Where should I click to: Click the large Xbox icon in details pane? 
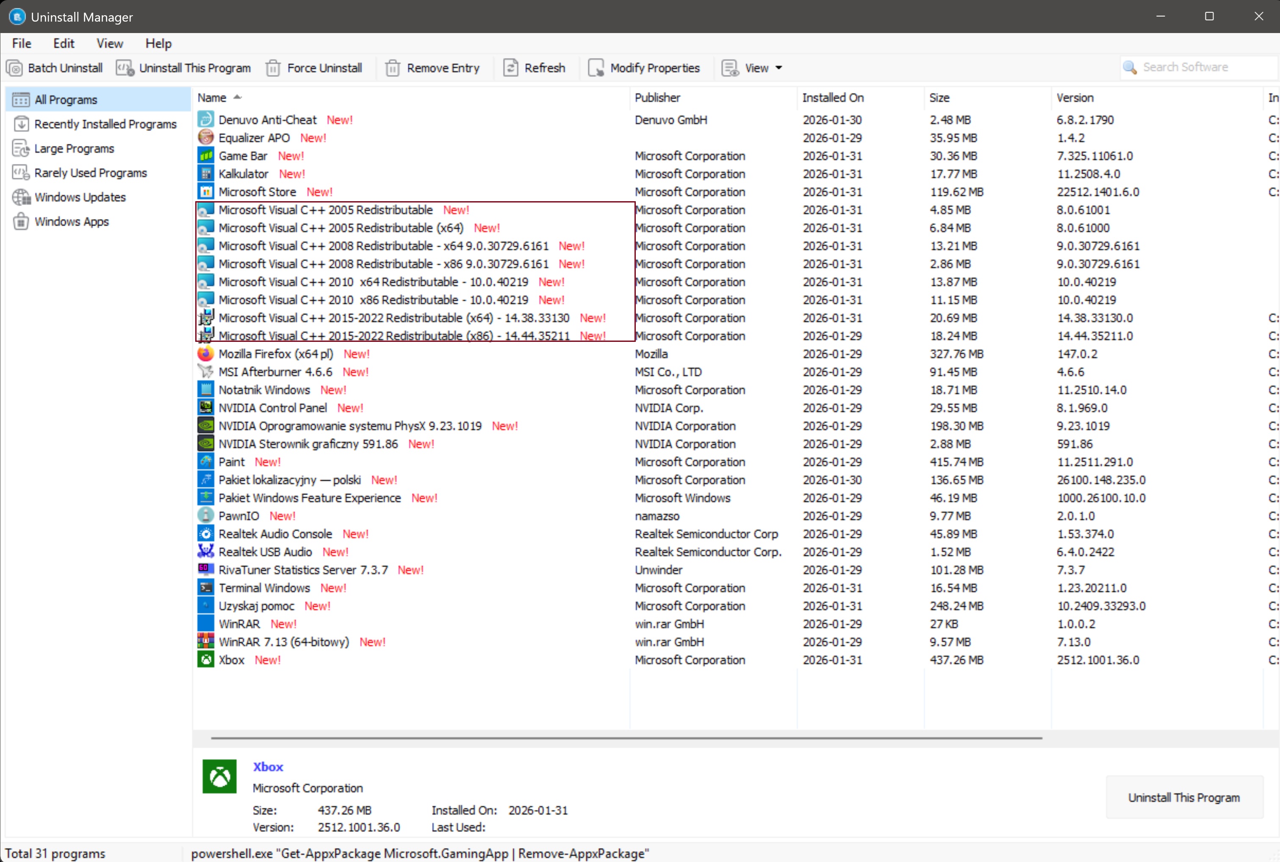(x=219, y=776)
